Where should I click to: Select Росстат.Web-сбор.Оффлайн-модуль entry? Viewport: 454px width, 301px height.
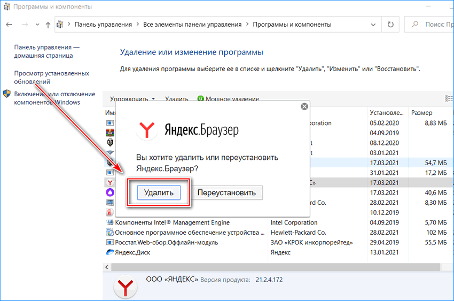[x=167, y=243]
